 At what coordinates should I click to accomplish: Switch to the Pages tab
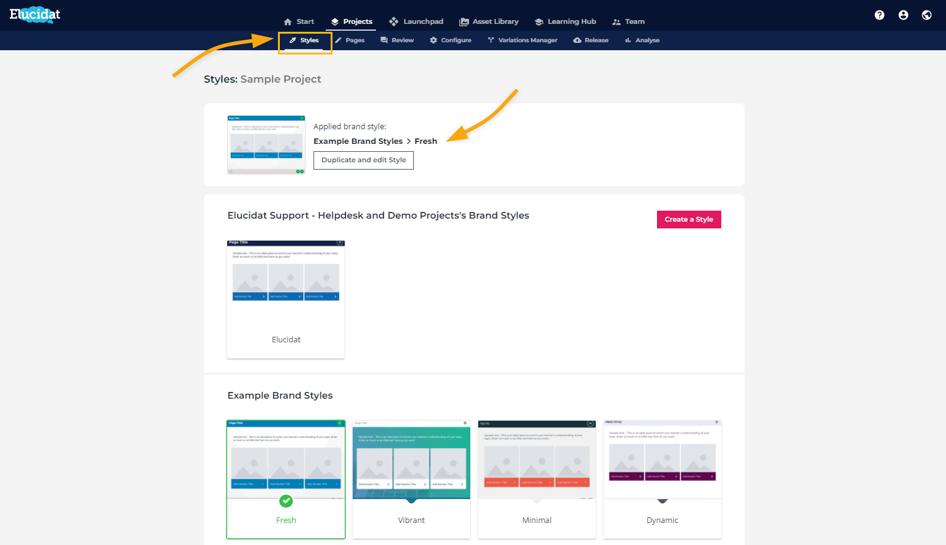(x=350, y=40)
